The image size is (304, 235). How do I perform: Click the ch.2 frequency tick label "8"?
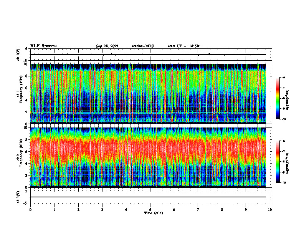click(x=27, y=140)
